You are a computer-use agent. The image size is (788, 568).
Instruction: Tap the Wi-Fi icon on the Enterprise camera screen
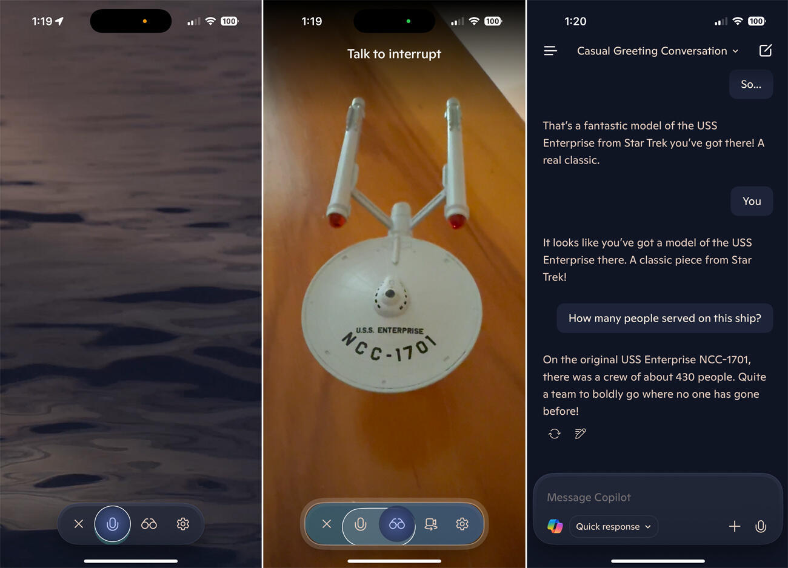(x=474, y=21)
